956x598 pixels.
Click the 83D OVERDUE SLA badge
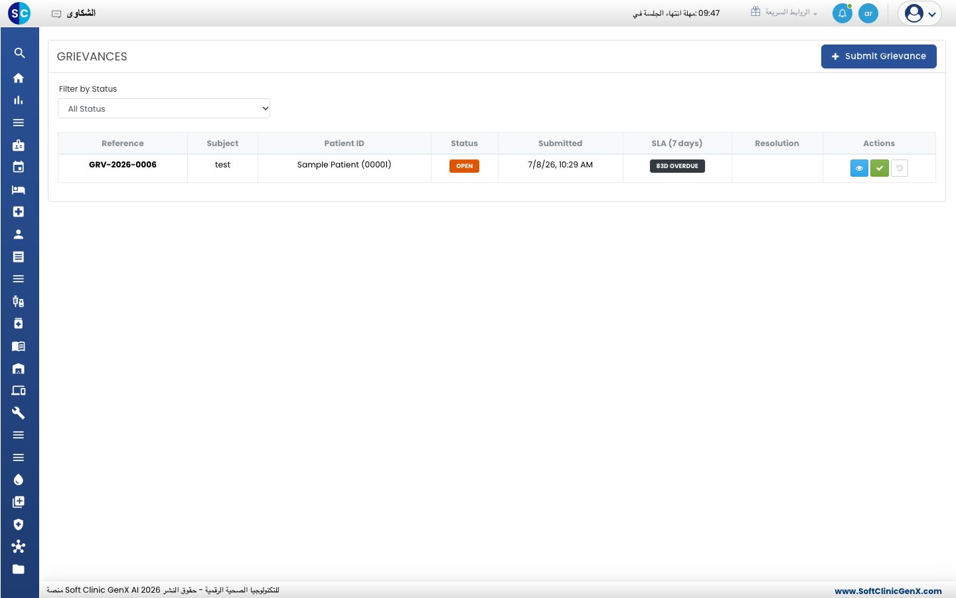(x=677, y=166)
